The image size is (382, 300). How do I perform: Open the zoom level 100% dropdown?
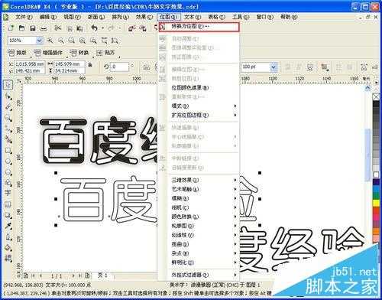39,41
